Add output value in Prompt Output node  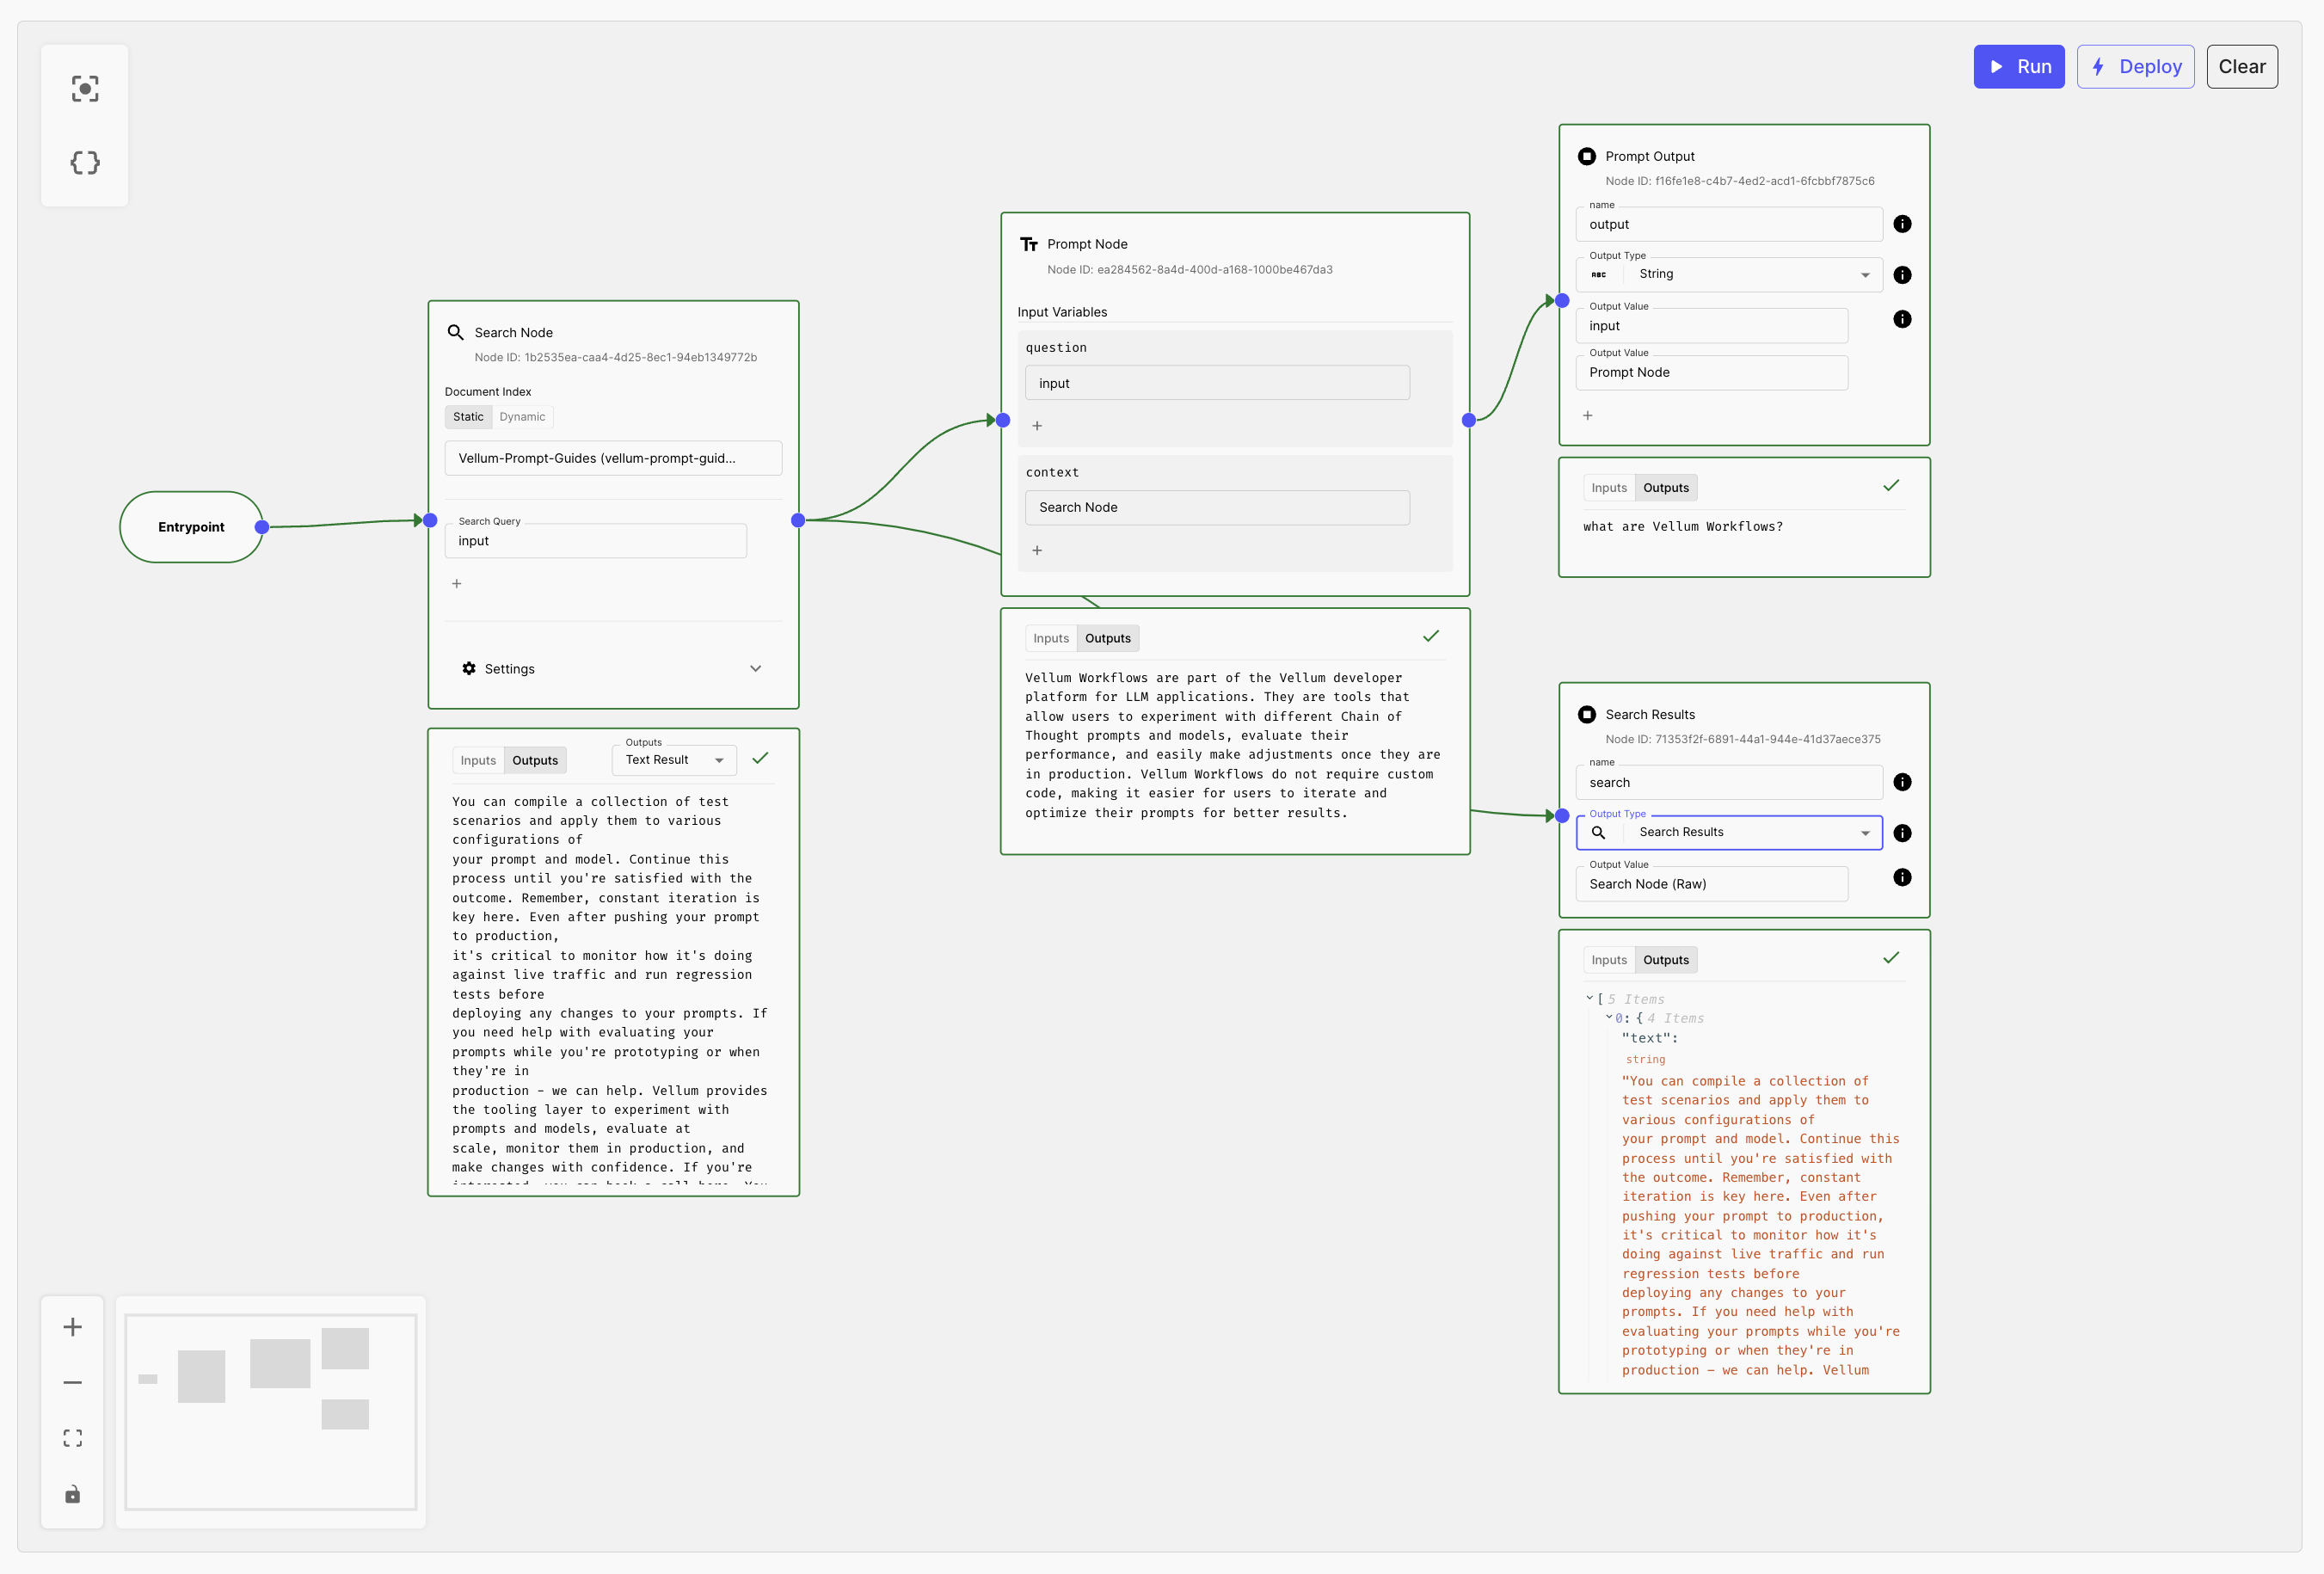tap(1587, 415)
